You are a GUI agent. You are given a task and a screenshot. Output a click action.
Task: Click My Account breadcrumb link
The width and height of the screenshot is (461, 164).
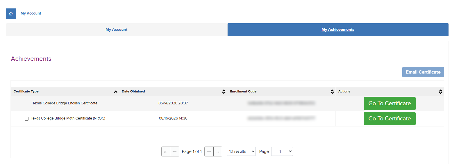pyautogui.click(x=31, y=13)
